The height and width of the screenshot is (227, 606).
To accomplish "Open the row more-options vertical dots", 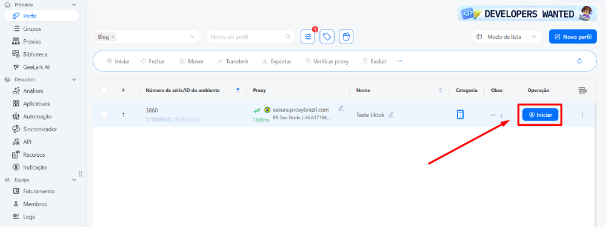I will (x=582, y=114).
